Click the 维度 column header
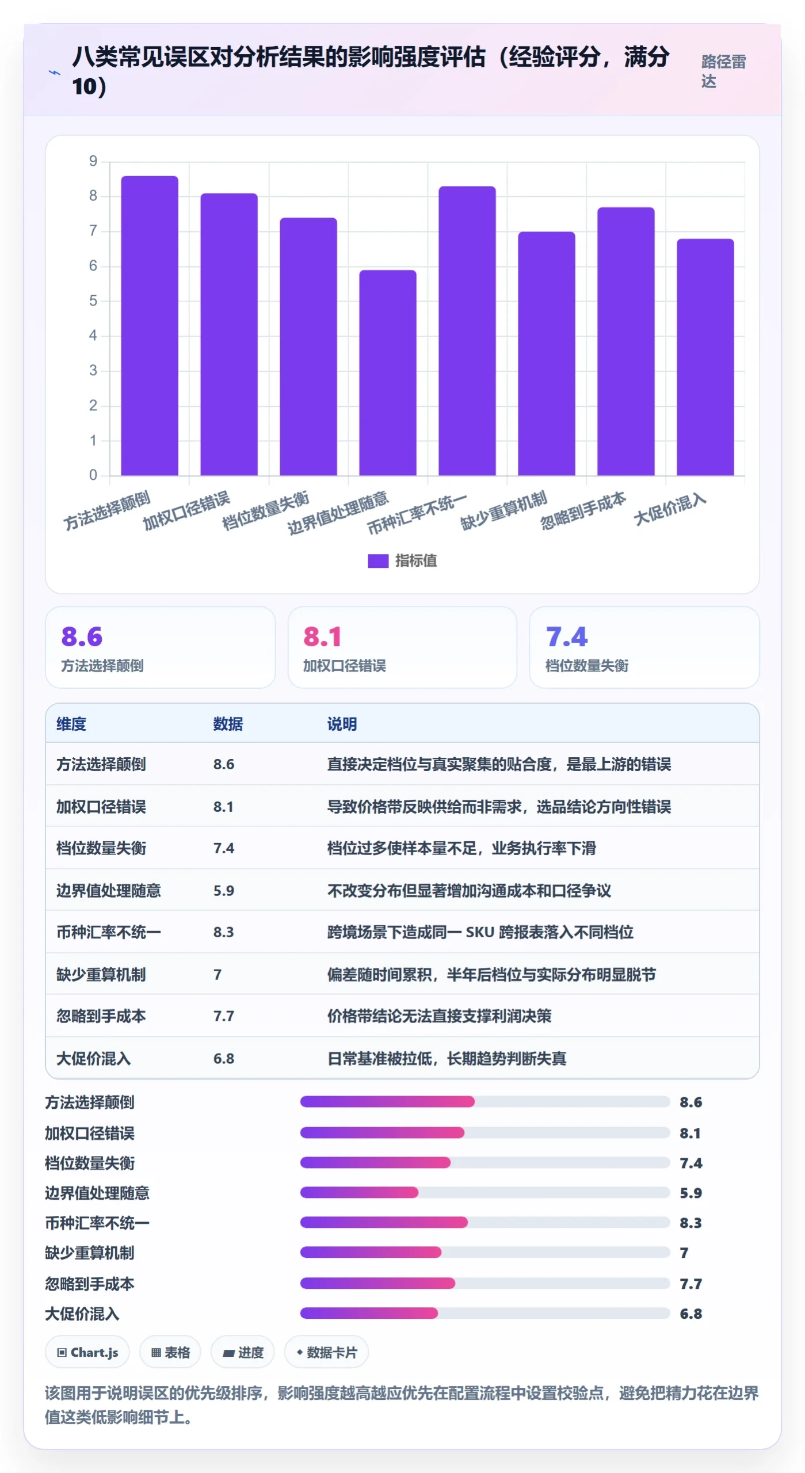Screen dimensions: 805x1473 (x=71, y=724)
